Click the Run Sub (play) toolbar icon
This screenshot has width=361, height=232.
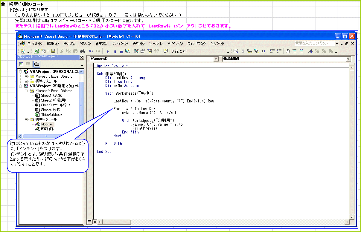(x=108, y=51)
